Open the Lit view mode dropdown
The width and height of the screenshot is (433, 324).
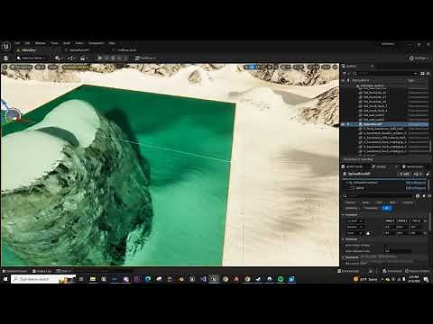pos(40,67)
